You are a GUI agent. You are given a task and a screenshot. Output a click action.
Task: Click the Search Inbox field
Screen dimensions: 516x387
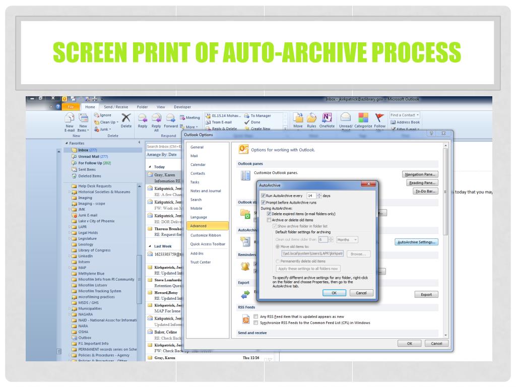tap(164, 147)
